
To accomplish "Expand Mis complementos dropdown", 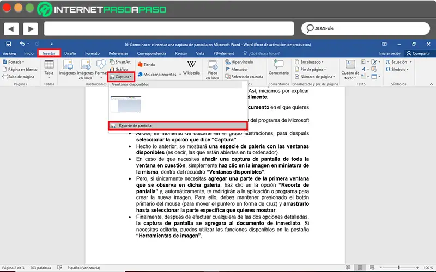I will 159,75.
